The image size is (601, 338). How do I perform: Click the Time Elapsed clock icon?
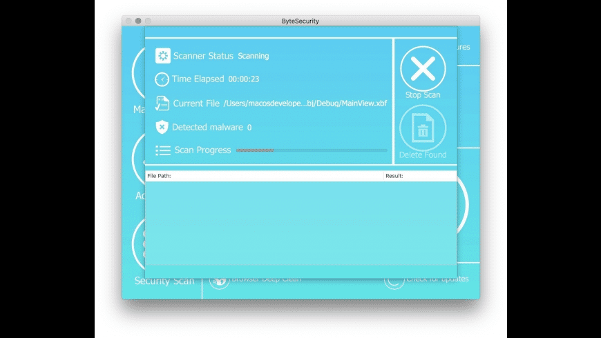pos(162,79)
